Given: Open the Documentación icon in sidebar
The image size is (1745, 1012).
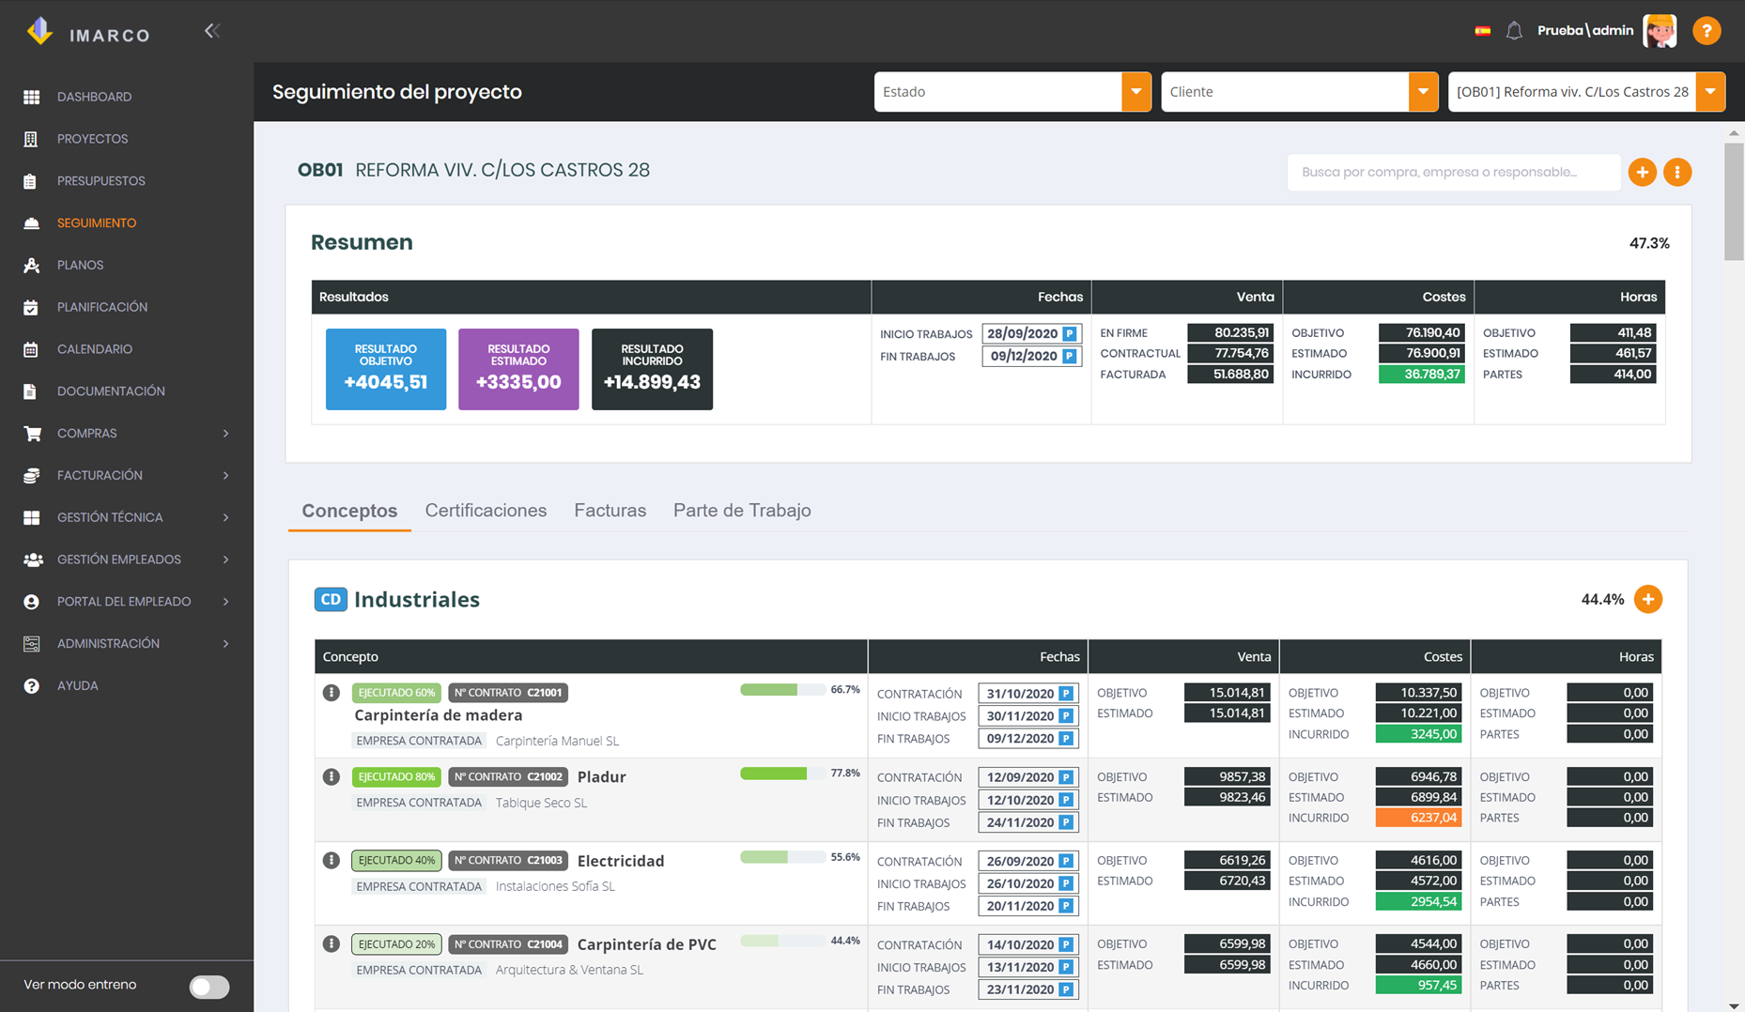Looking at the screenshot, I should click(31, 391).
